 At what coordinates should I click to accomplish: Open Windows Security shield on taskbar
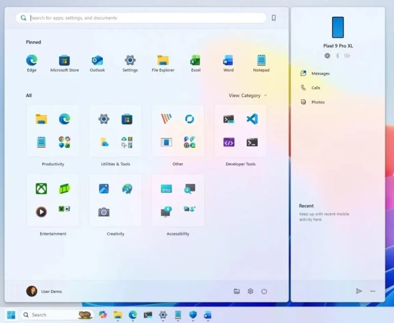[x=193, y=315]
